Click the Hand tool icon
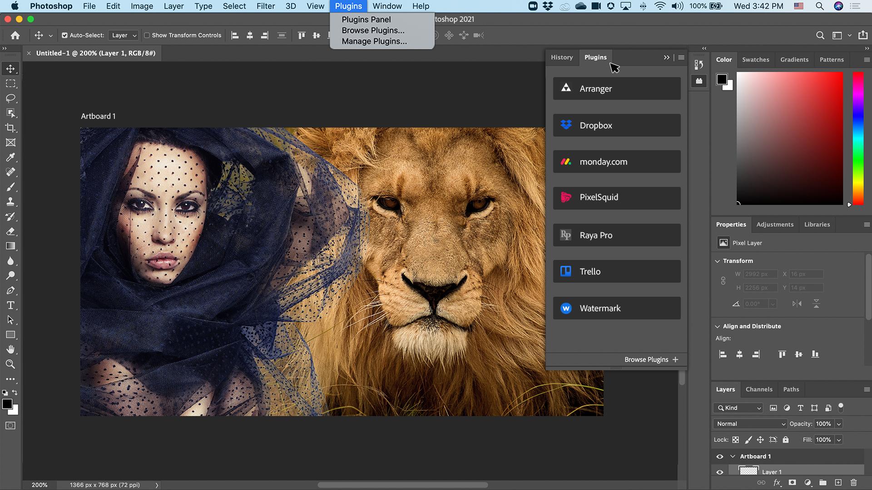The image size is (872, 490). coord(10,349)
